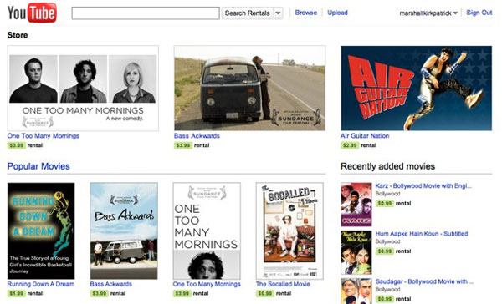Screen dimensions: 502x304
Task: Focus the search text box
Action: click(x=146, y=13)
